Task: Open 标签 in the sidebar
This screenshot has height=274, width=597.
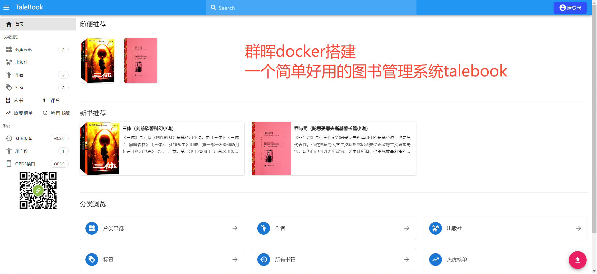Action: pyautogui.click(x=38, y=88)
